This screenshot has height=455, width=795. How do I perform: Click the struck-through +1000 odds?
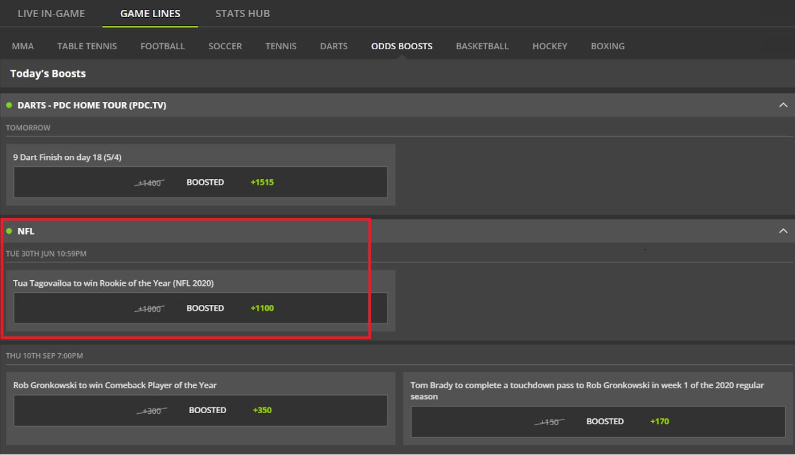pyautogui.click(x=149, y=309)
